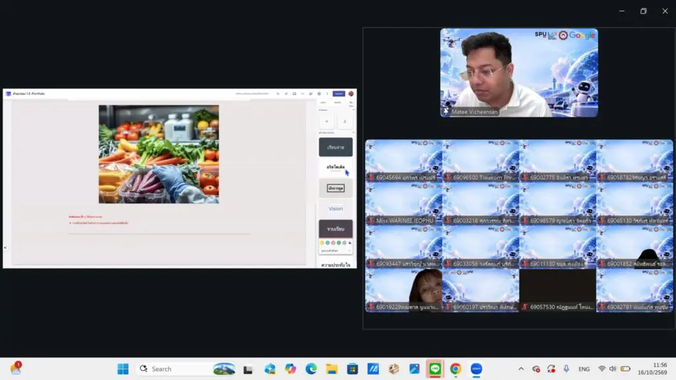Open the Wi-Fi network tray icon
The width and height of the screenshot is (676, 380).
click(602, 369)
